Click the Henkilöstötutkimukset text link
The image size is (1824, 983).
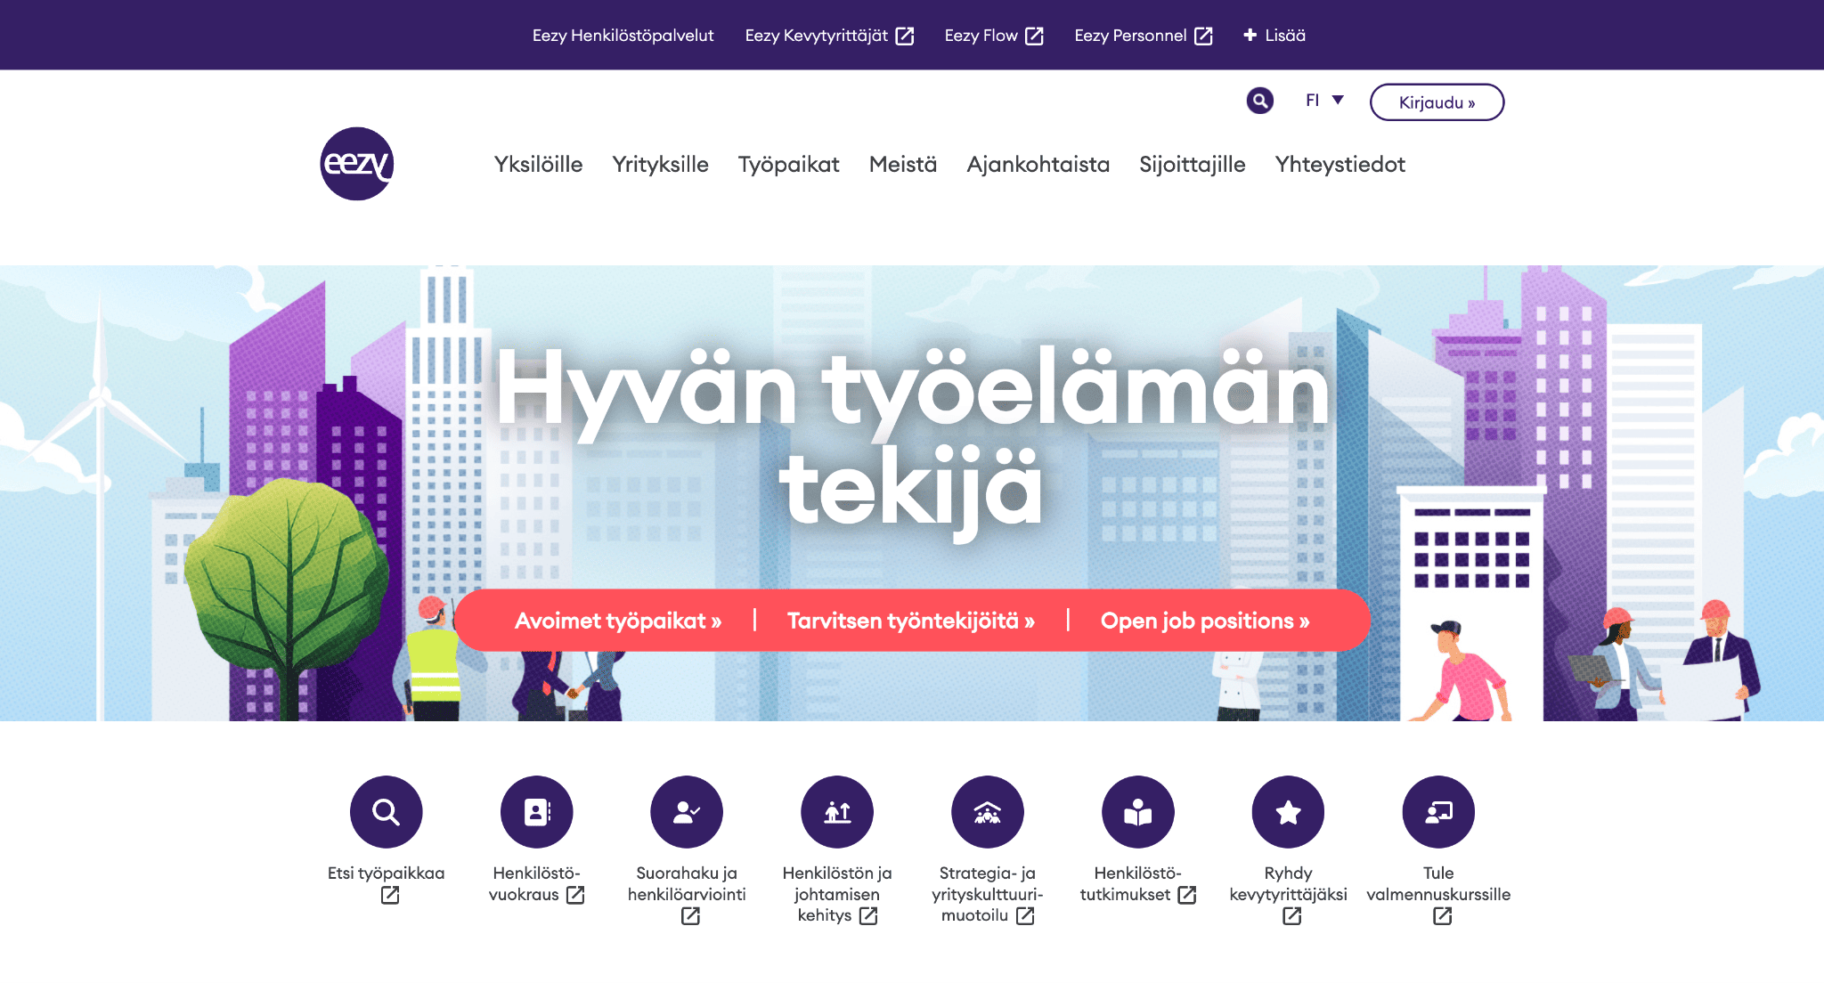1138,884
